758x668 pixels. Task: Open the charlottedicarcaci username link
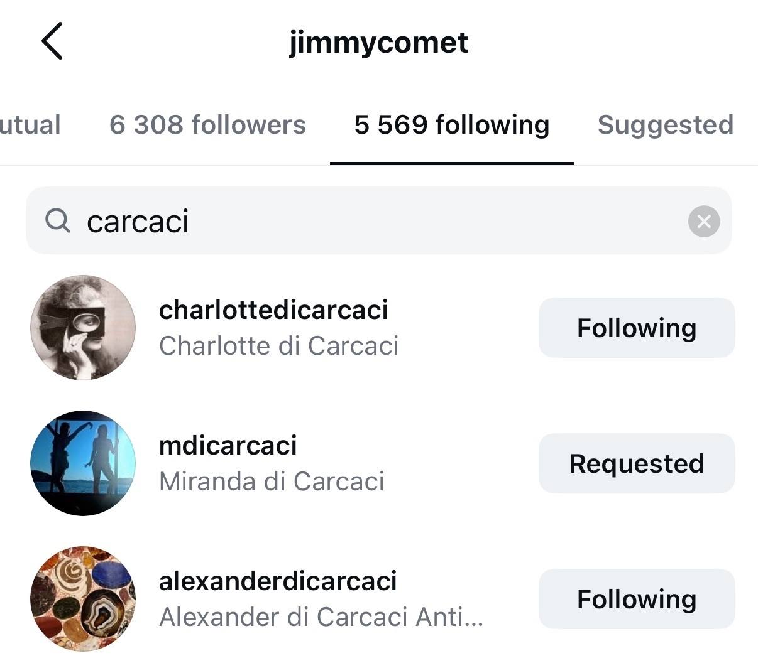[x=273, y=310]
